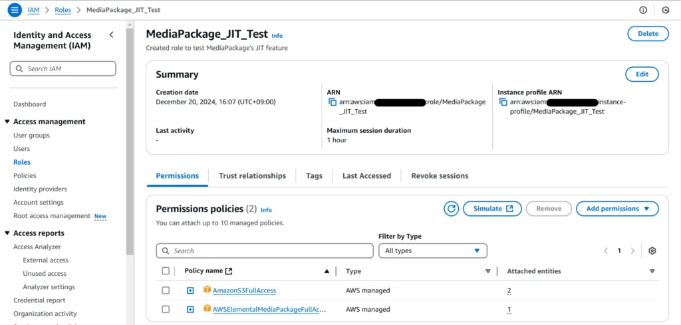The image size is (681, 325).
Task: Click the Delete role button
Action: 648,34
